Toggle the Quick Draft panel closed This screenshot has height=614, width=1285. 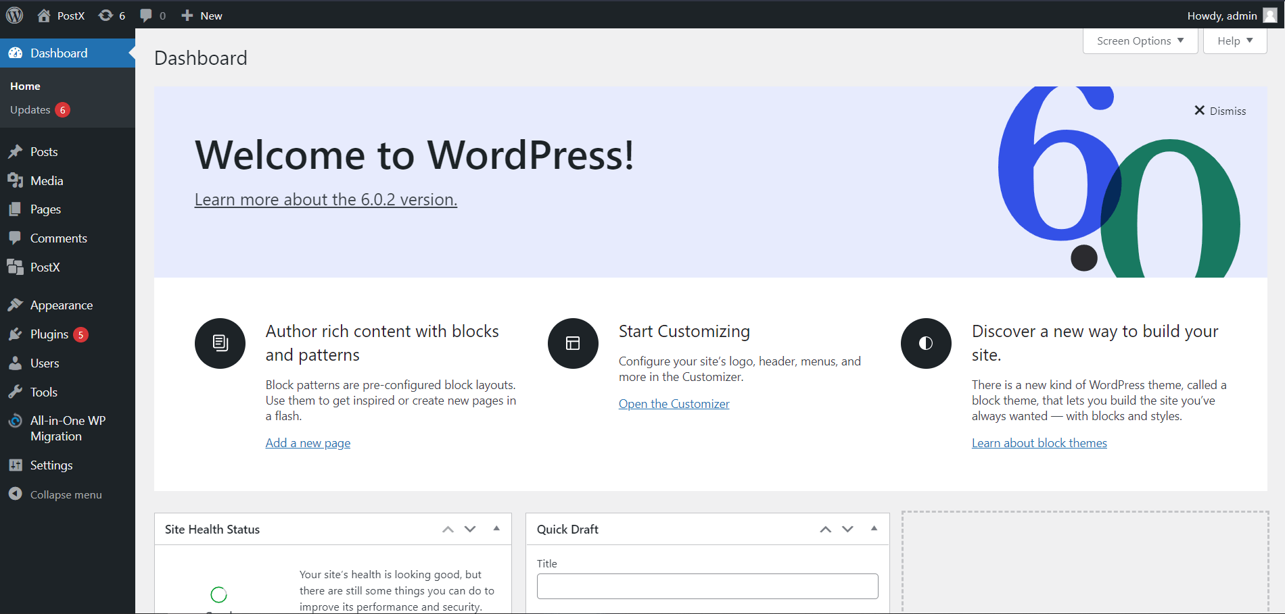(874, 529)
